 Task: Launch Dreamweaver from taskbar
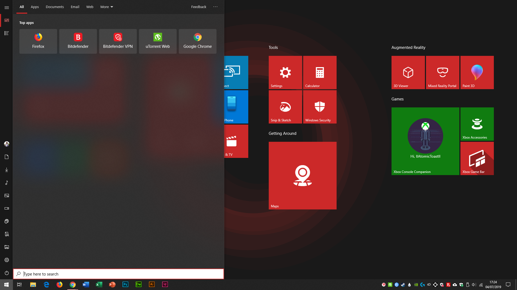tap(139, 285)
